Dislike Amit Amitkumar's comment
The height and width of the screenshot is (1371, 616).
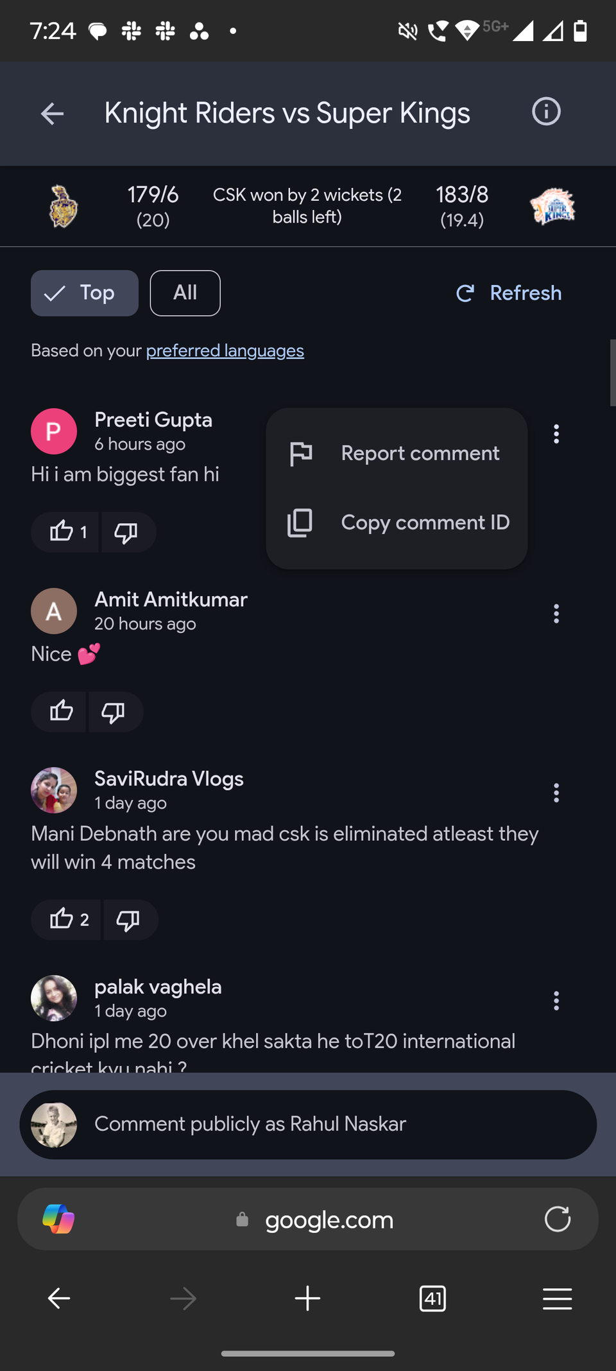click(x=114, y=712)
